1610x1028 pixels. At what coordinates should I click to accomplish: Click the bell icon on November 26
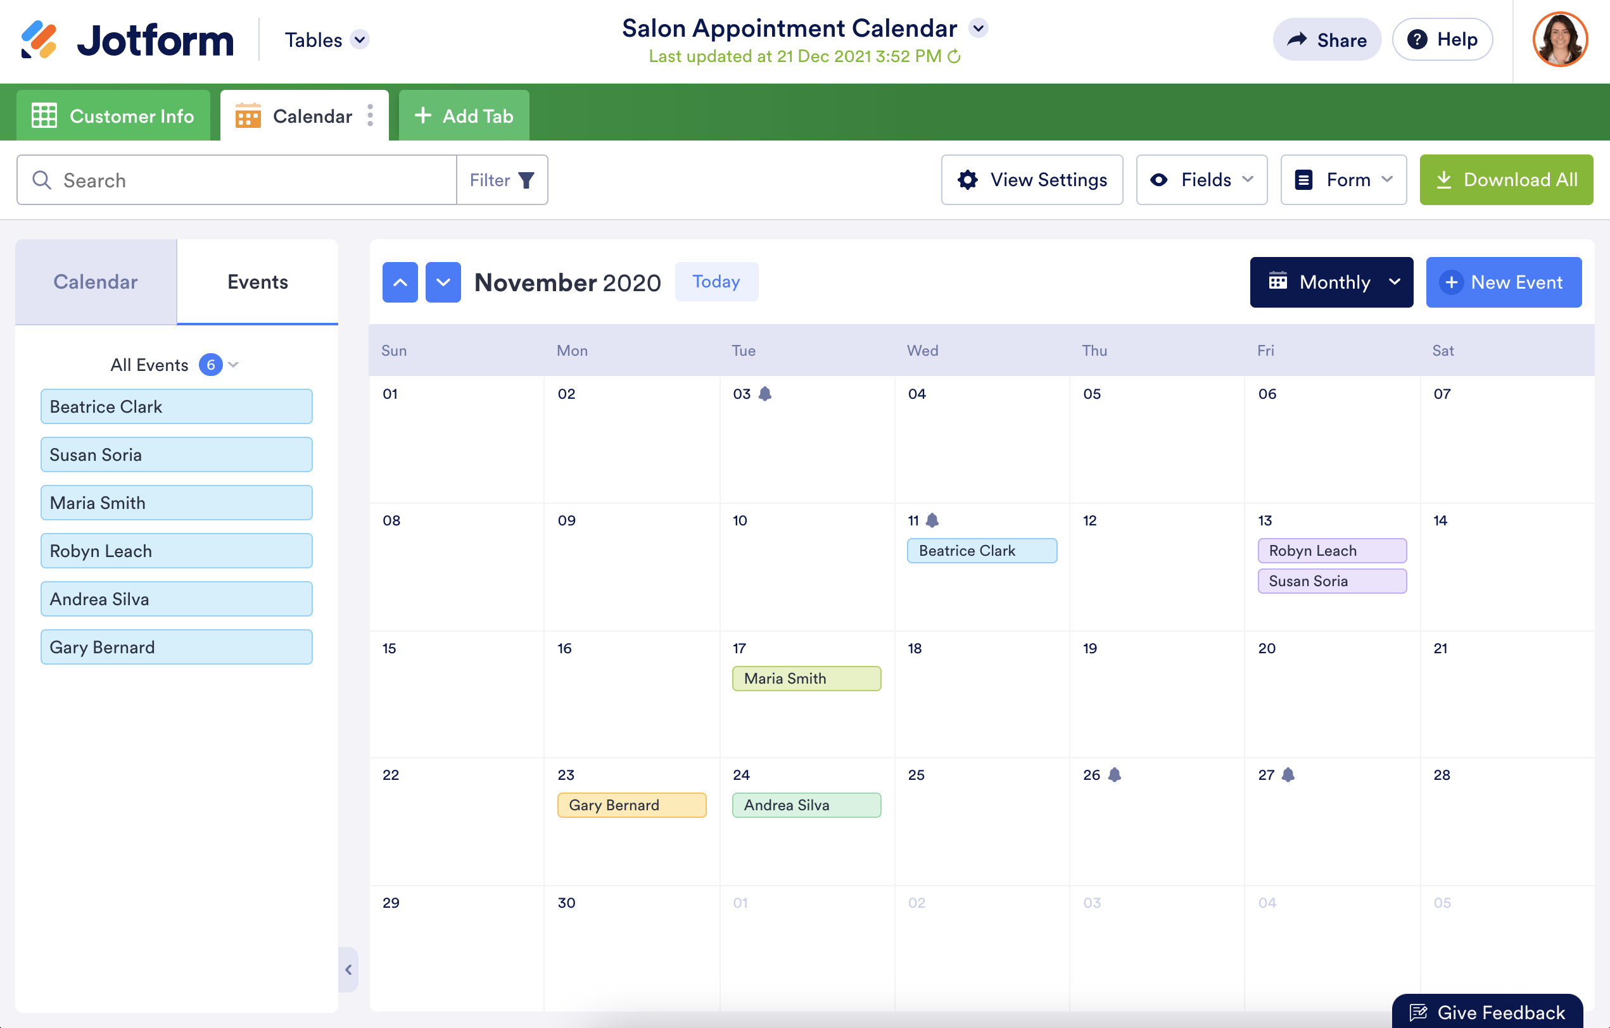click(x=1114, y=775)
